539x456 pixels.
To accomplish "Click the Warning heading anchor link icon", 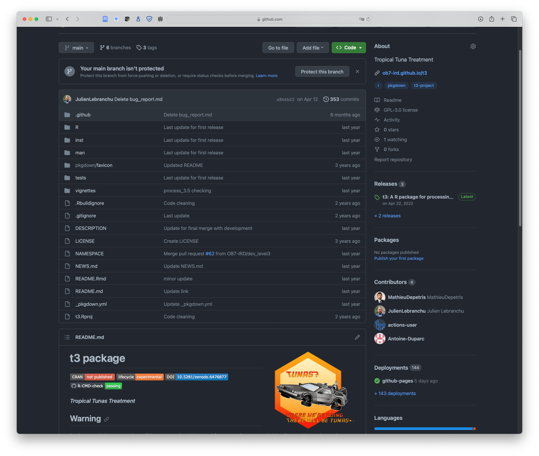I will pyautogui.click(x=106, y=419).
